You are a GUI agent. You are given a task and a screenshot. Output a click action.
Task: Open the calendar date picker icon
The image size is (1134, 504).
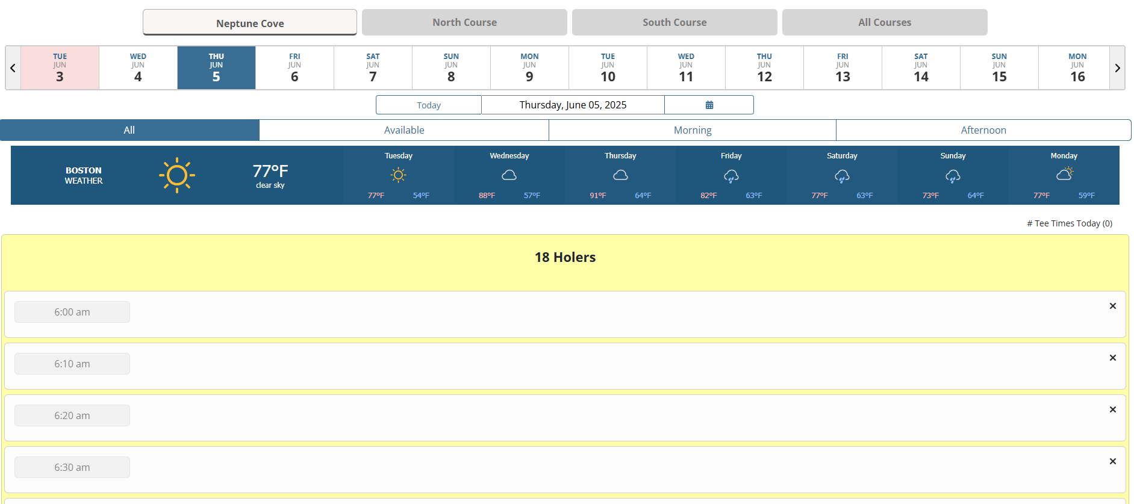pos(709,105)
